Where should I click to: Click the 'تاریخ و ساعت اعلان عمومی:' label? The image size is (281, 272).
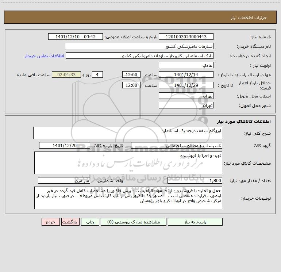pos(131,37)
